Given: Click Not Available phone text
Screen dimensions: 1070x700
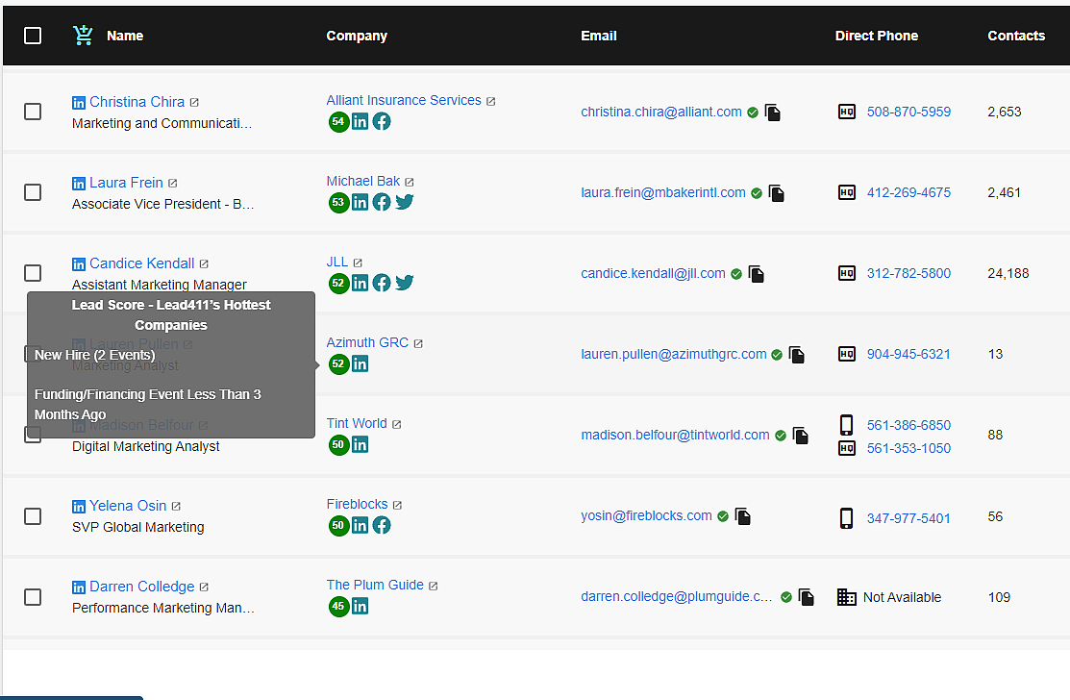Looking at the screenshot, I should (902, 598).
